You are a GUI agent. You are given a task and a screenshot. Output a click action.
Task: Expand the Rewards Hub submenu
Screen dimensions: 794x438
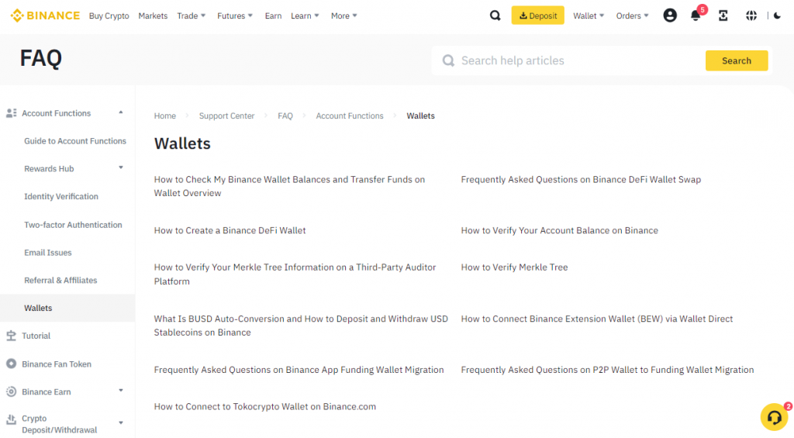click(x=121, y=168)
